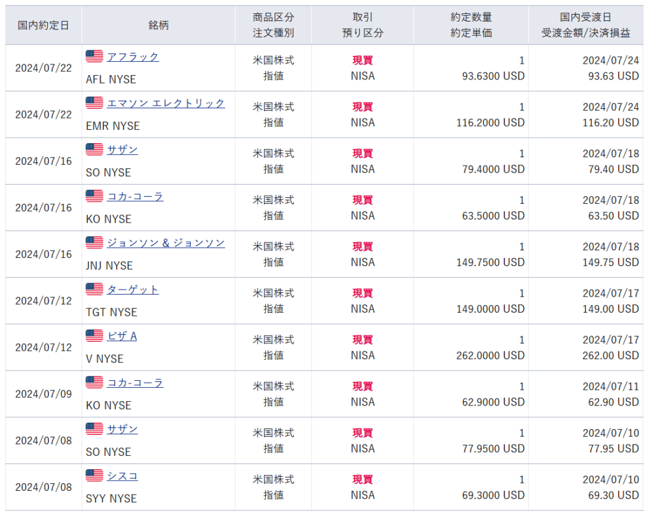Click the flag icon in the 2024/07/16 サザン row
This screenshot has width=653, height=517.
[94, 150]
